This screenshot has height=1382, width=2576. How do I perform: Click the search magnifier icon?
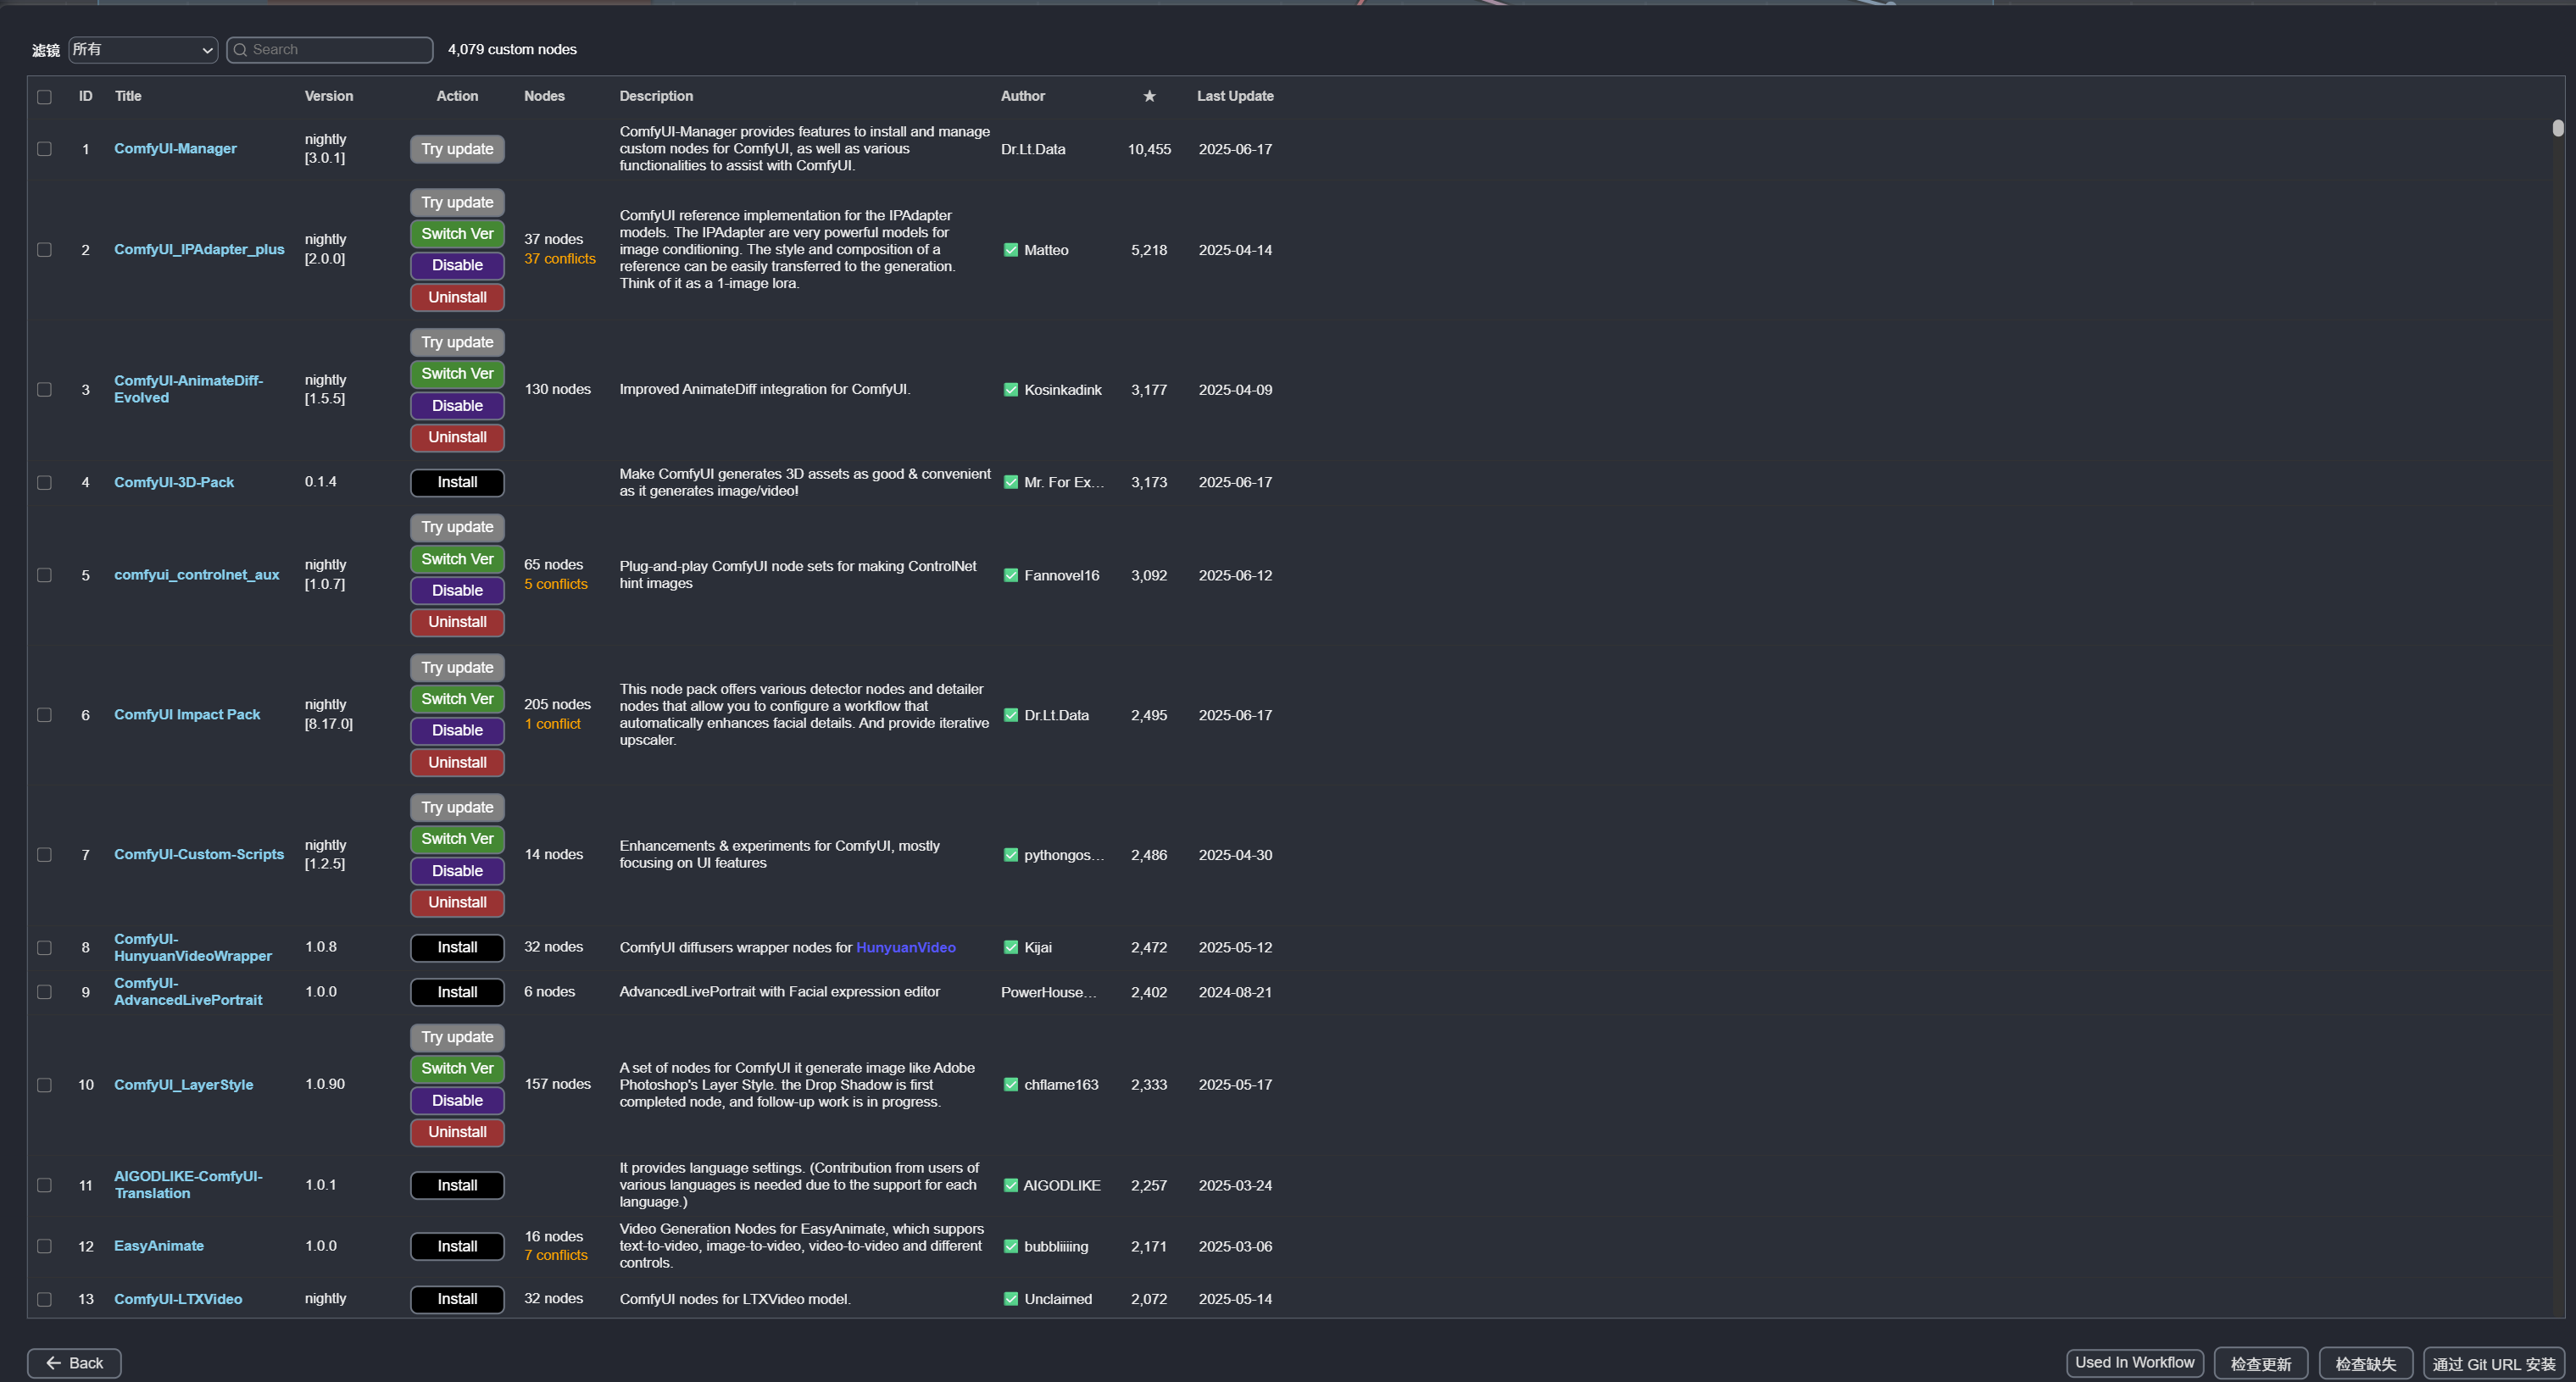click(x=240, y=50)
